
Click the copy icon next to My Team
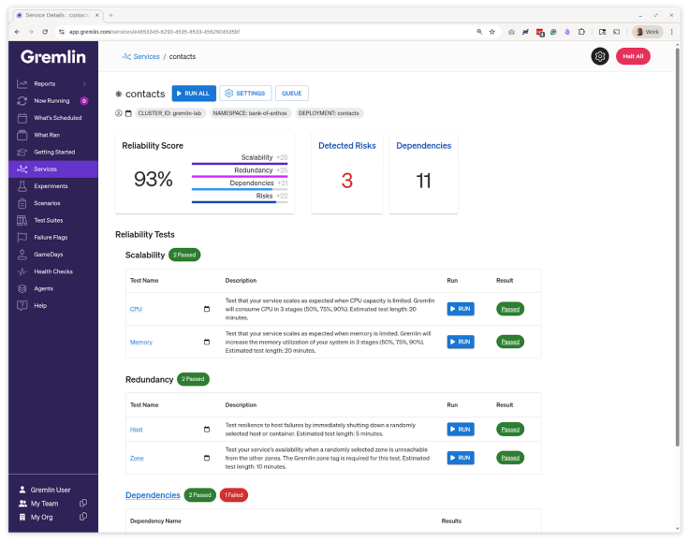point(83,503)
